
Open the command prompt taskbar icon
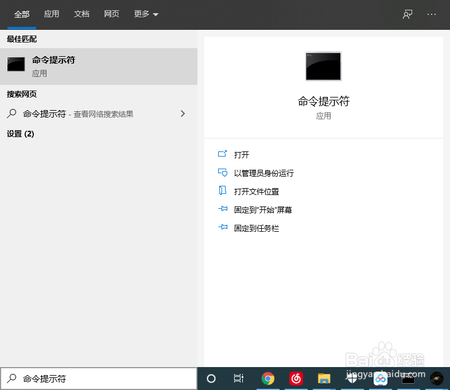[x=408, y=379]
